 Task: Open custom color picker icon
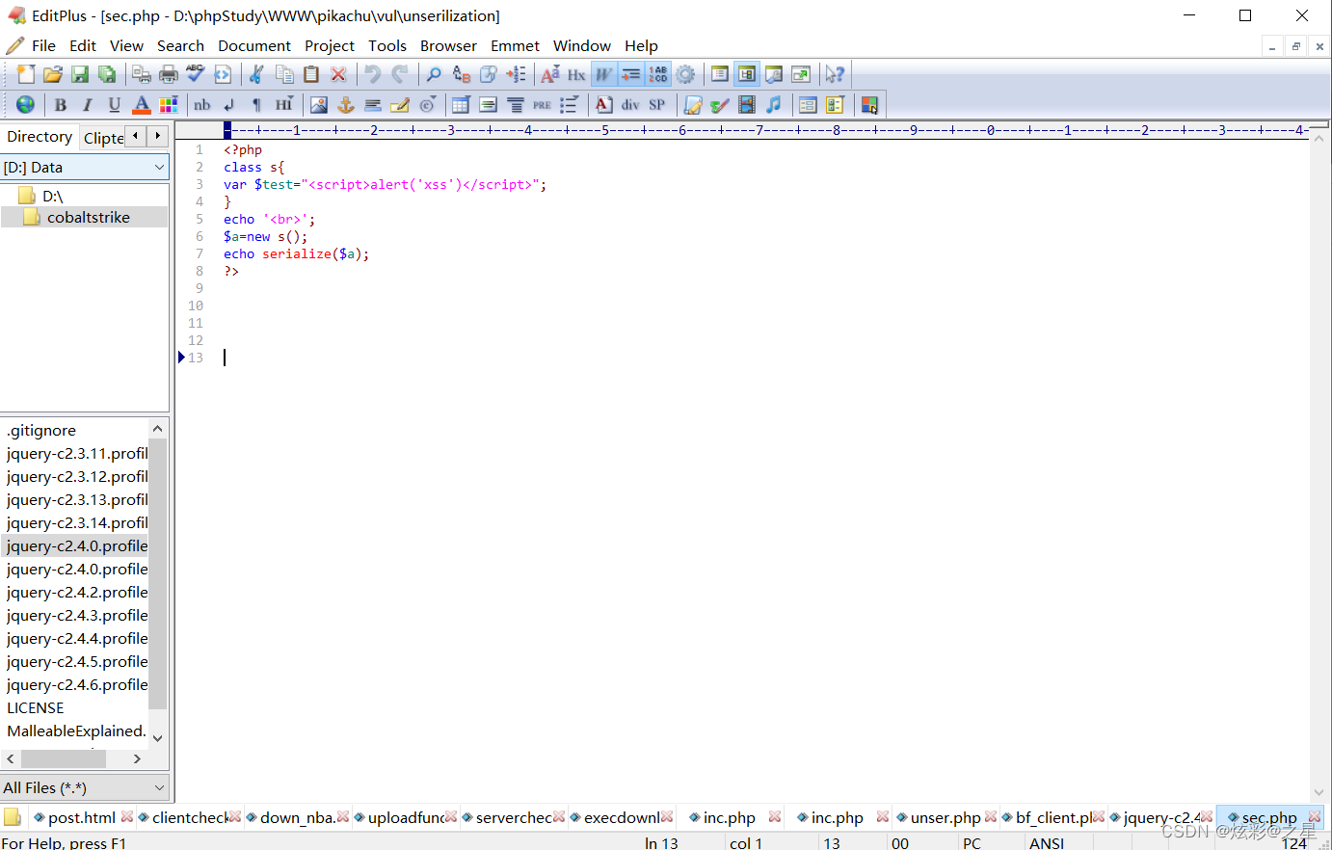(x=869, y=104)
